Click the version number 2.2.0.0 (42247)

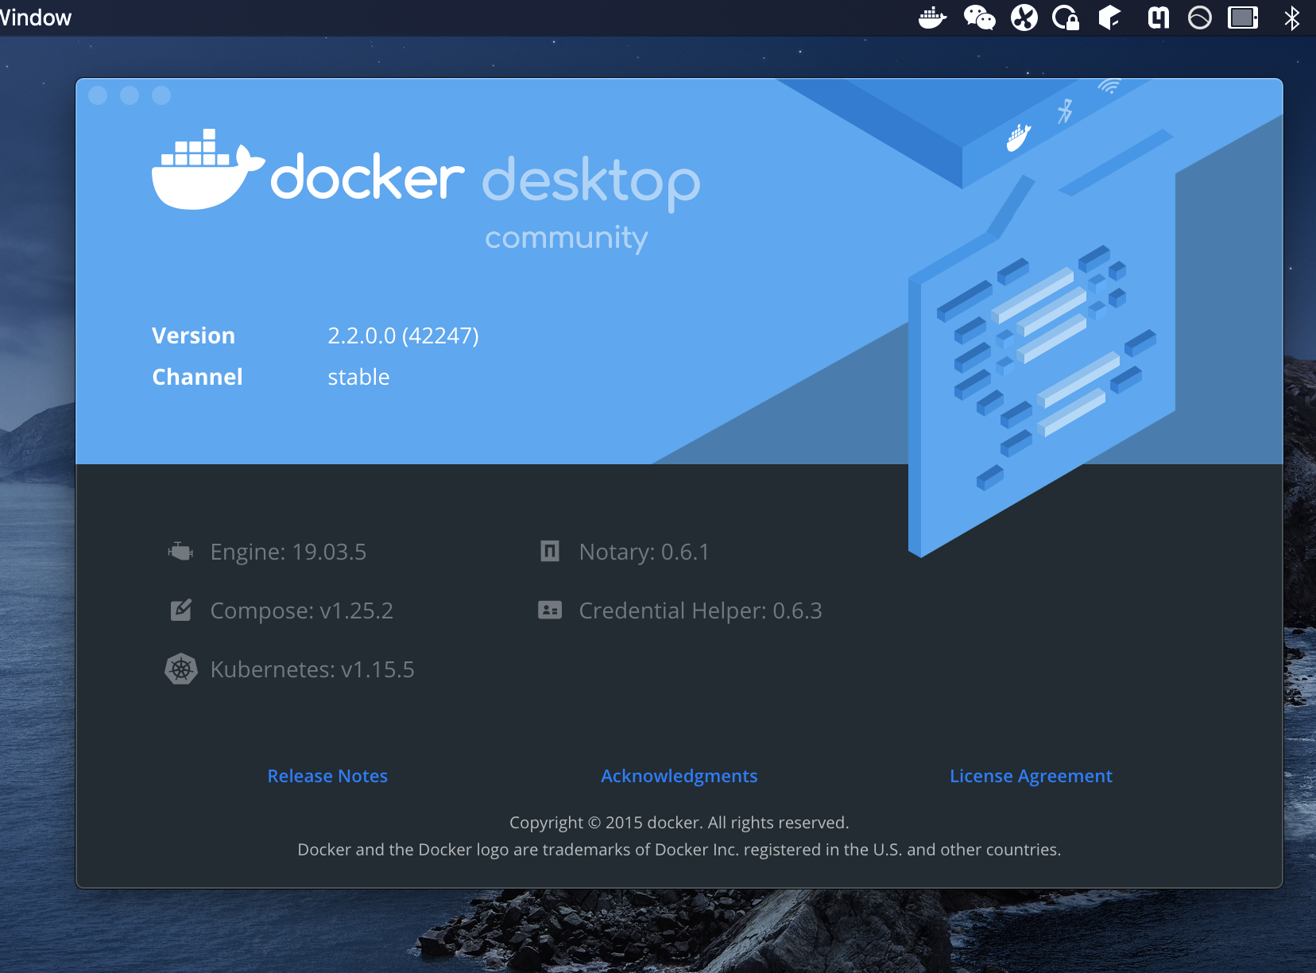404,336
